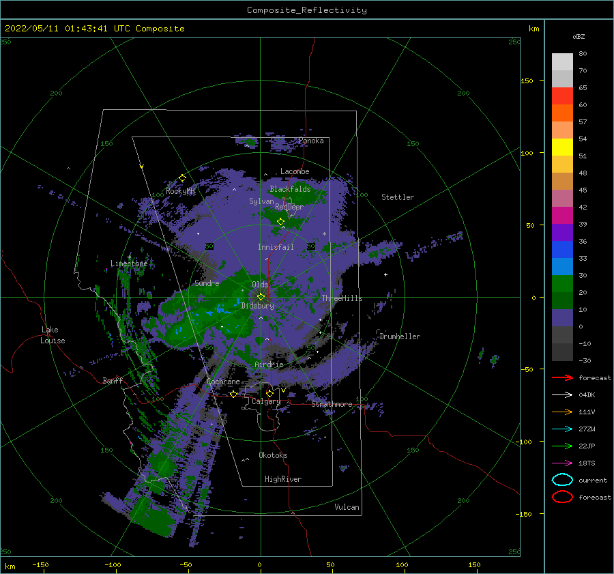The width and height of the screenshot is (614, 574).
Task: Click the 04DK legend label
Action: pyautogui.click(x=587, y=395)
